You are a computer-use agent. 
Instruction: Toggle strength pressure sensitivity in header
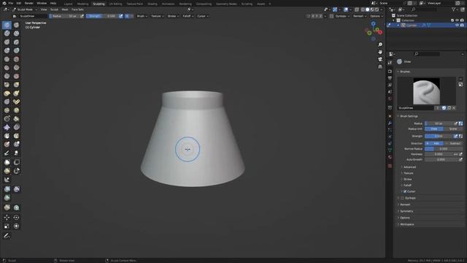(121, 16)
